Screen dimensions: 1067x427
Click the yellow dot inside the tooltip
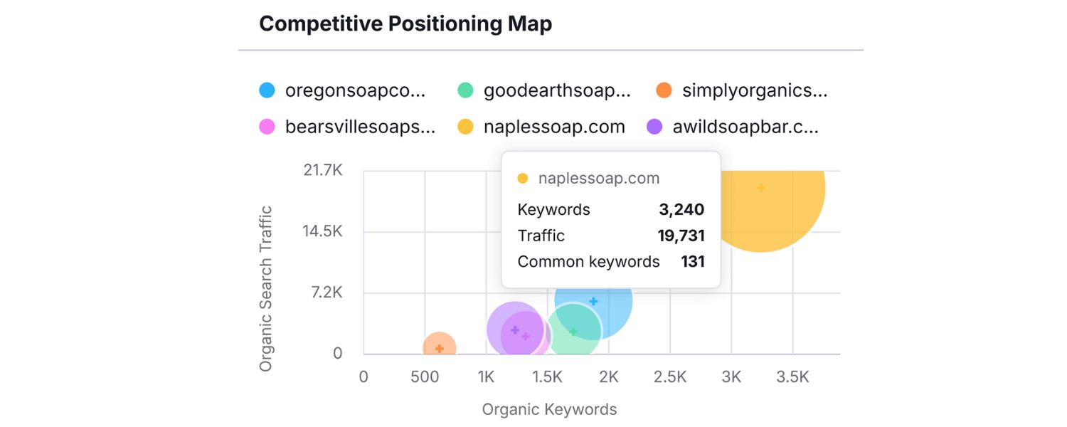pyautogui.click(x=523, y=178)
